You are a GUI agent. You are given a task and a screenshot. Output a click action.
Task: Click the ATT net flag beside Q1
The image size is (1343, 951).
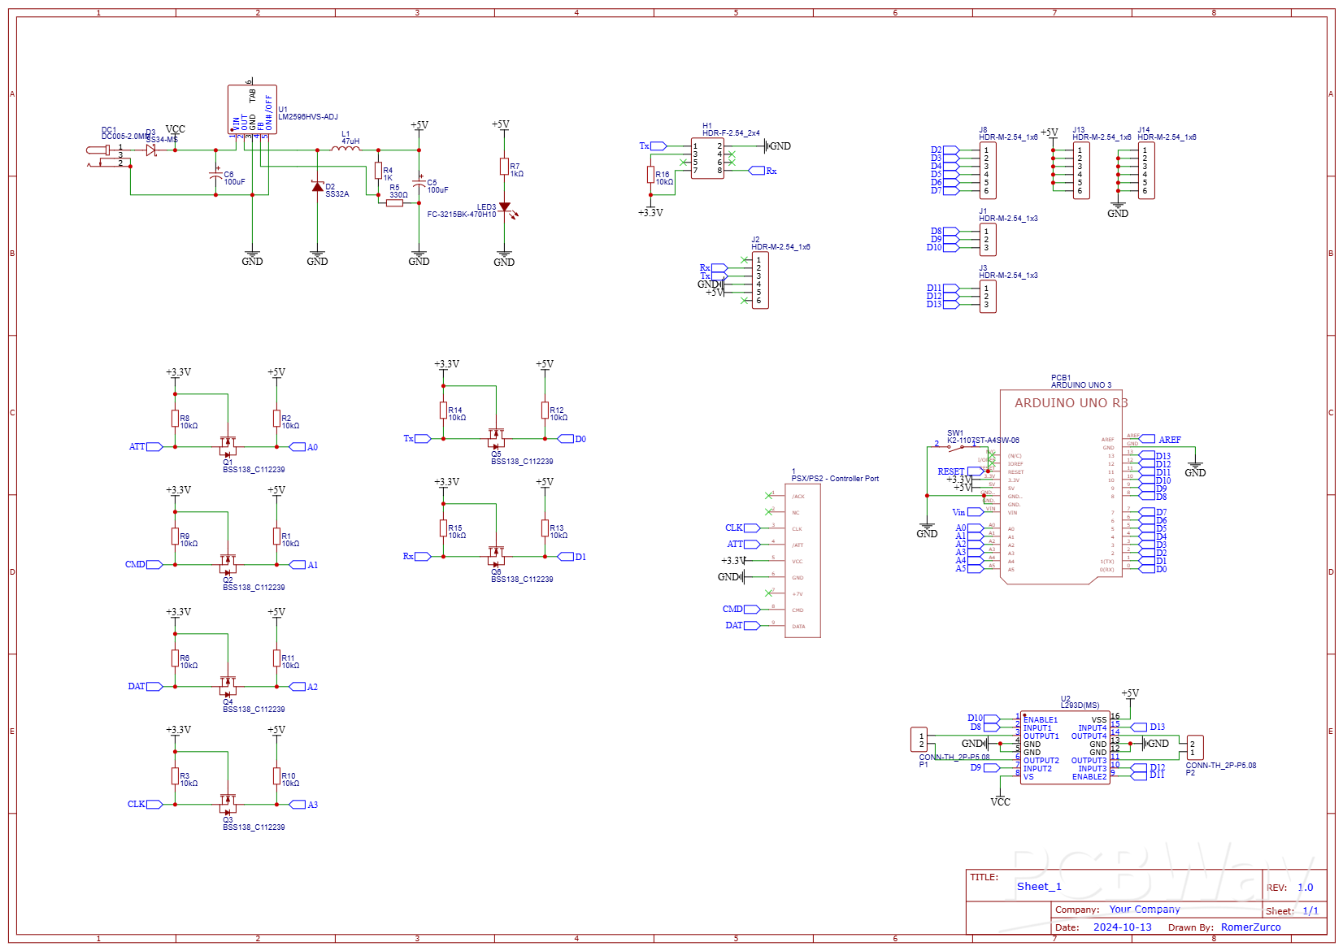tap(146, 447)
